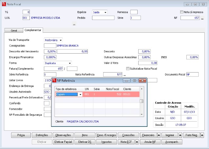This screenshot has width=209, height=149.
Task: Click the Desconto até Vencimento percentage field
Action: point(50,51)
